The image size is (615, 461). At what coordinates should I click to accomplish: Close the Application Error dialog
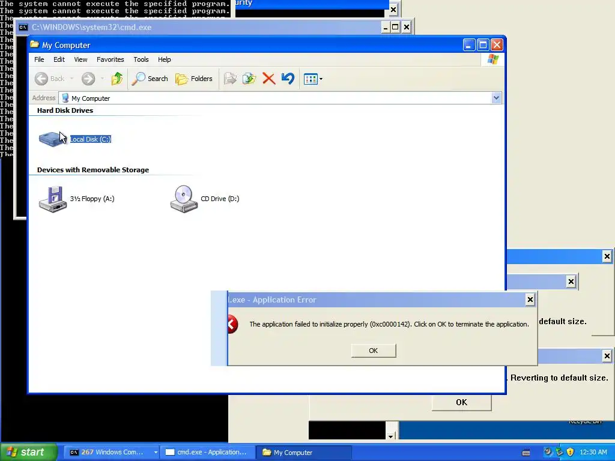click(x=530, y=300)
